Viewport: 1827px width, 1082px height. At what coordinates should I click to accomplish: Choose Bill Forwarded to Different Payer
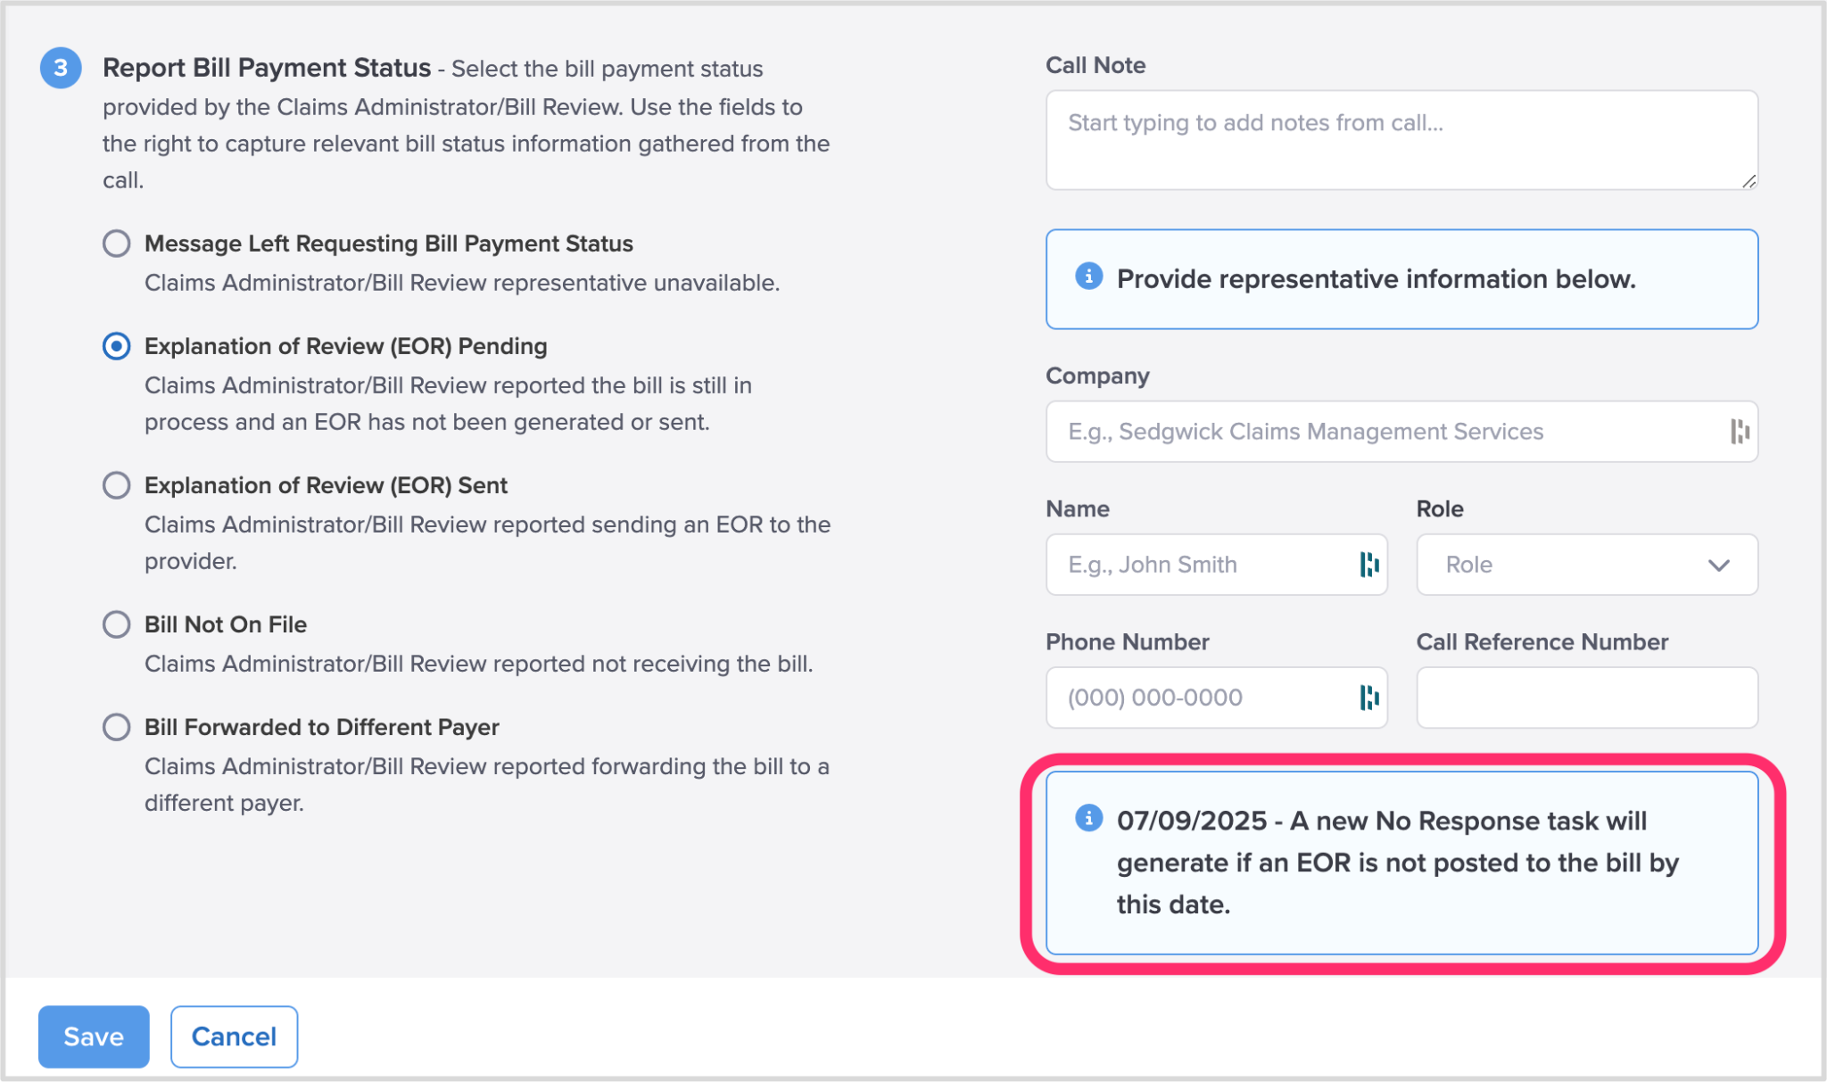coord(117,727)
